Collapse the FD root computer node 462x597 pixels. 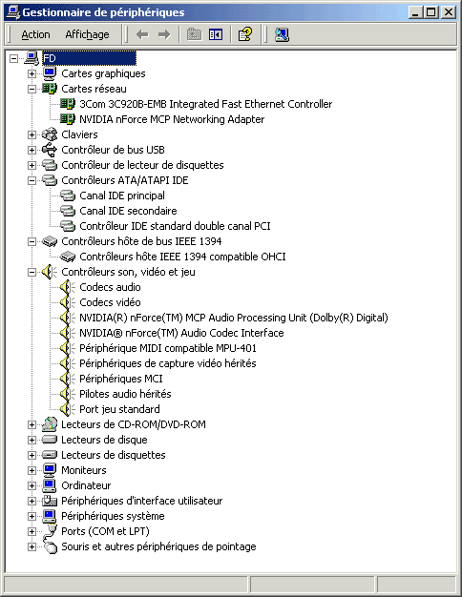(13, 58)
